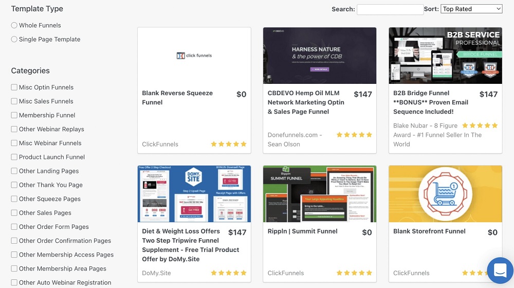Click the $0 price on Rippln Summit card
The height and width of the screenshot is (288, 514).
367,232
